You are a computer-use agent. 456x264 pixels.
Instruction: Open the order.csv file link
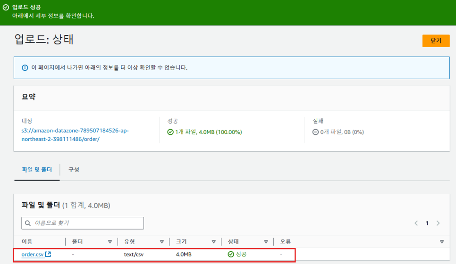(32, 255)
